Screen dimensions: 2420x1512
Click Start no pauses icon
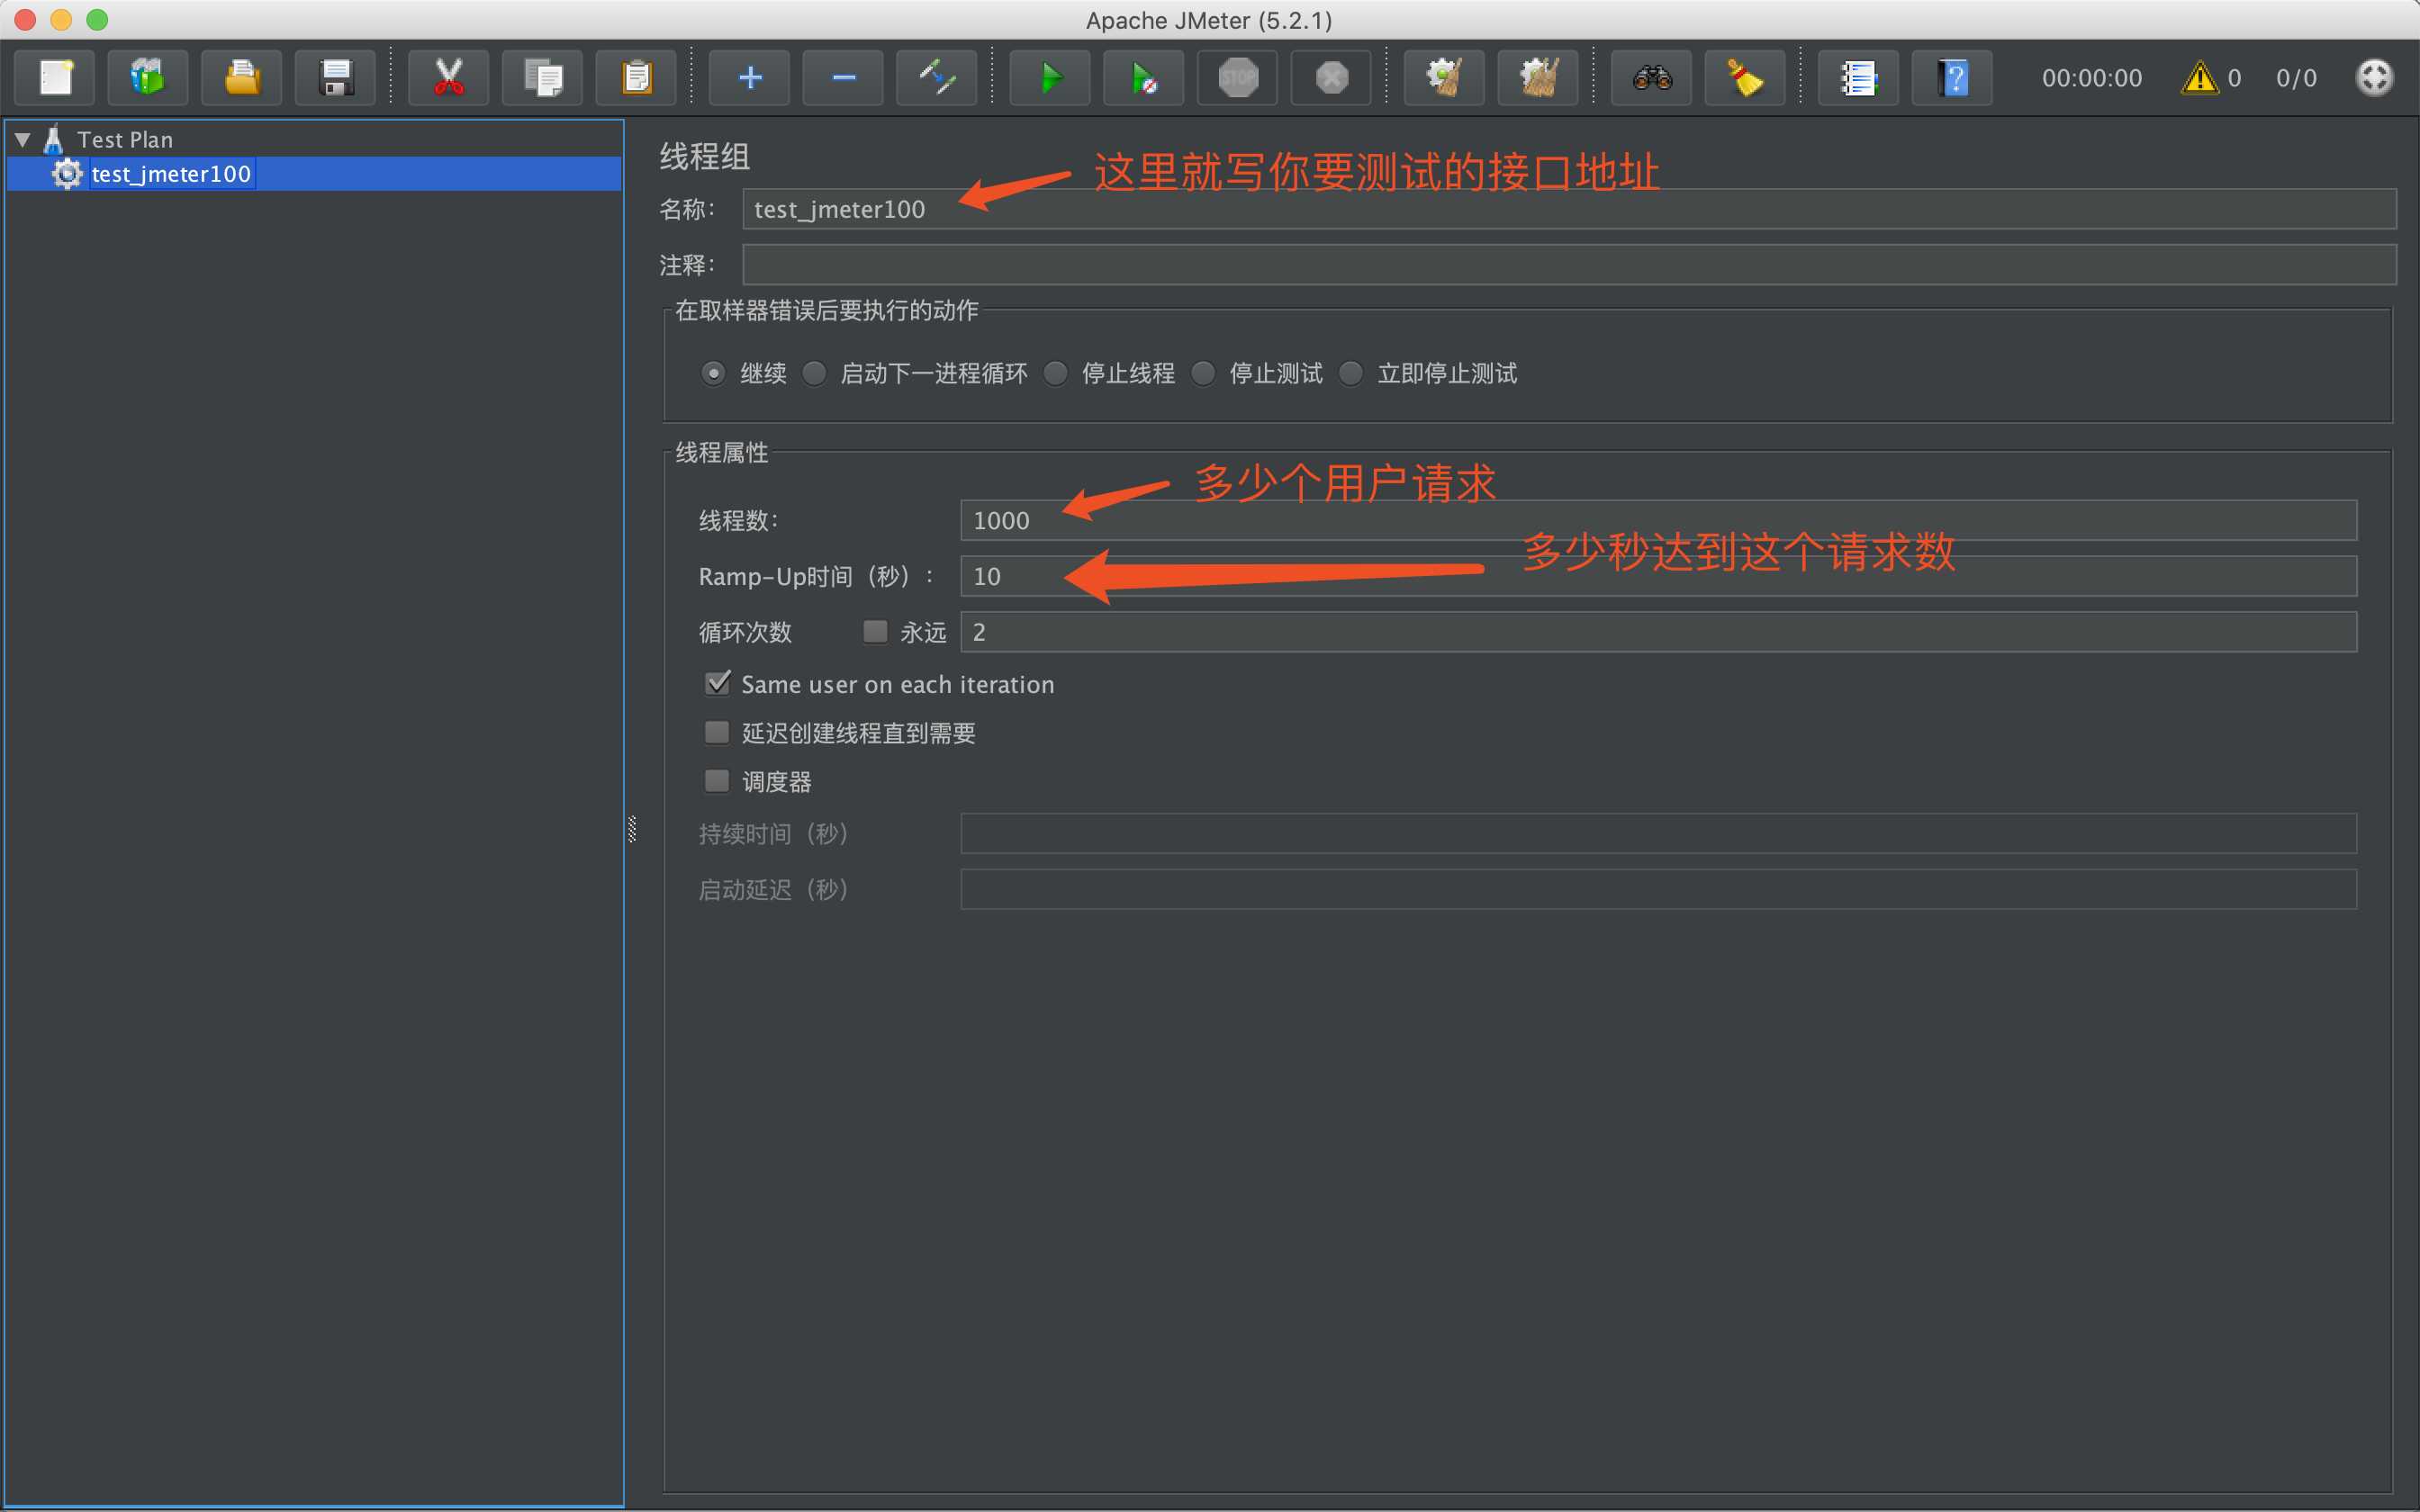click(x=1144, y=77)
